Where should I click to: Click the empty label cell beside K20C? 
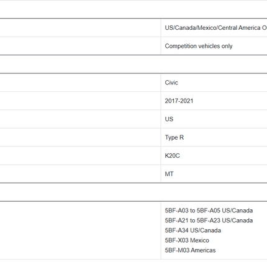[x=80, y=156]
